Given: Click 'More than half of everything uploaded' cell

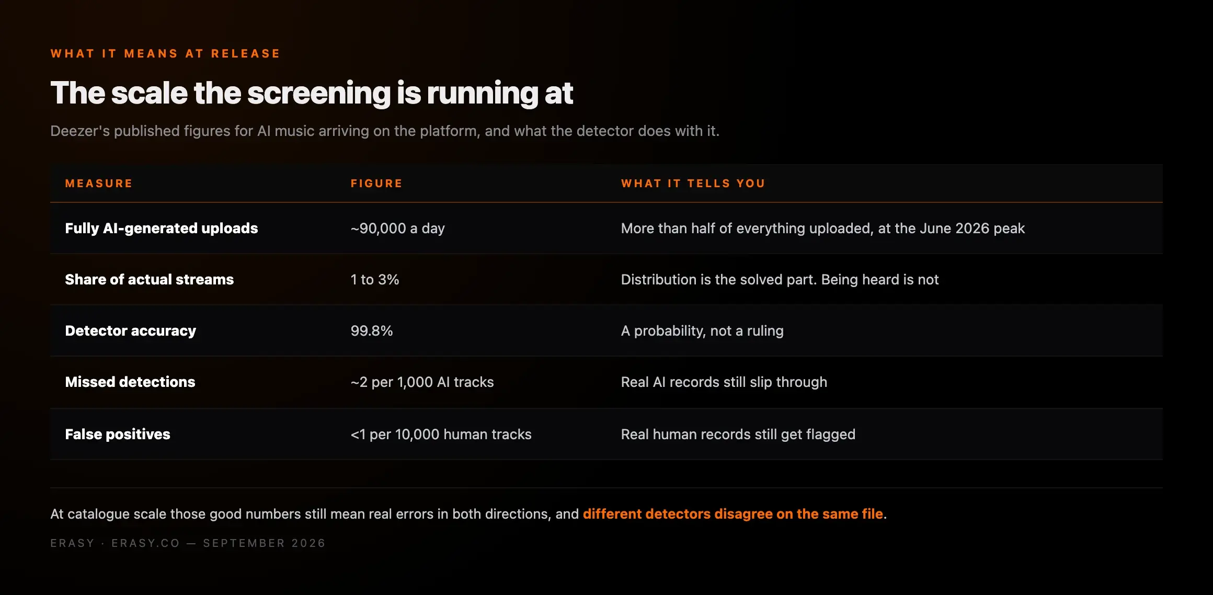Looking at the screenshot, I should pyautogui.click(x=822, y=228).
